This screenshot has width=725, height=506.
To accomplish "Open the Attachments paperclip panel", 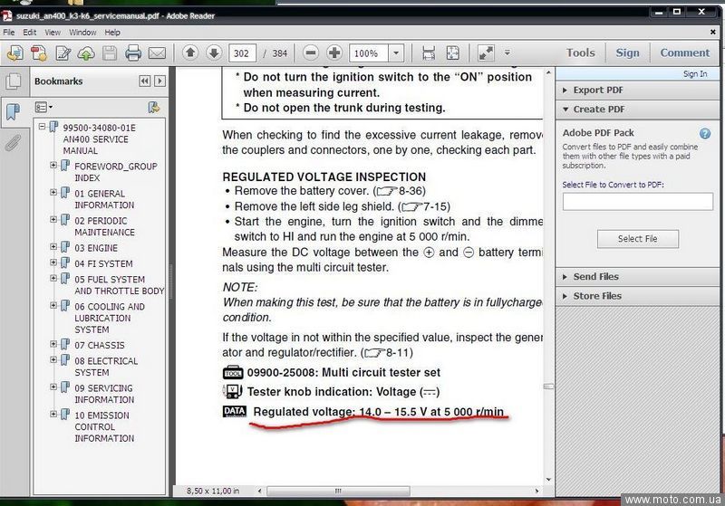I will 13,143.
